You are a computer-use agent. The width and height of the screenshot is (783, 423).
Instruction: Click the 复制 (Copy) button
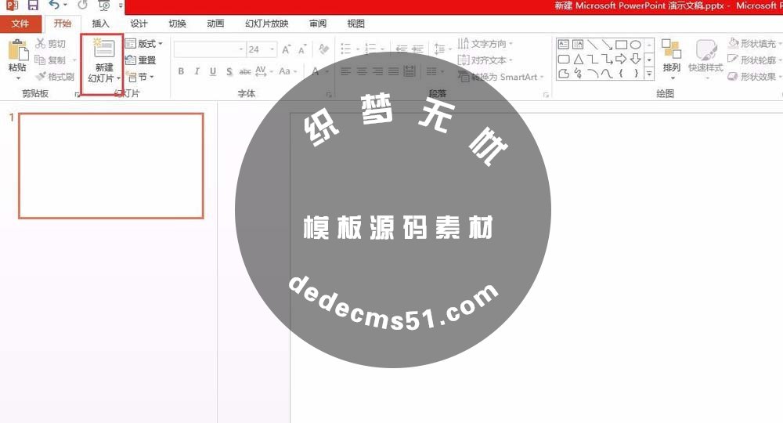click(x=51, y=60)
